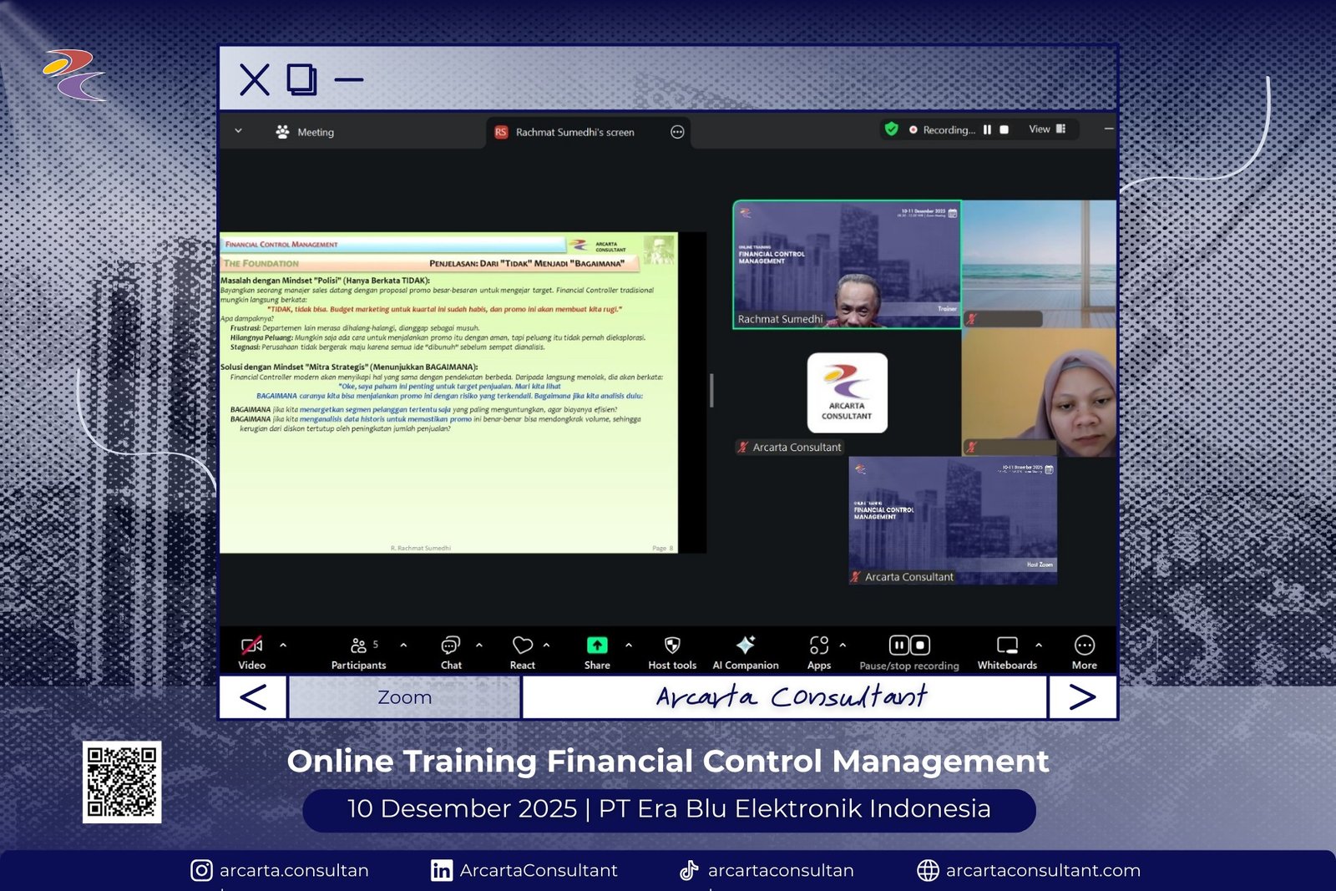Image resolution: width=1336 pixels, height=891 pixels.
Task: Click the green Share screen button
Action: coord(597,645)
